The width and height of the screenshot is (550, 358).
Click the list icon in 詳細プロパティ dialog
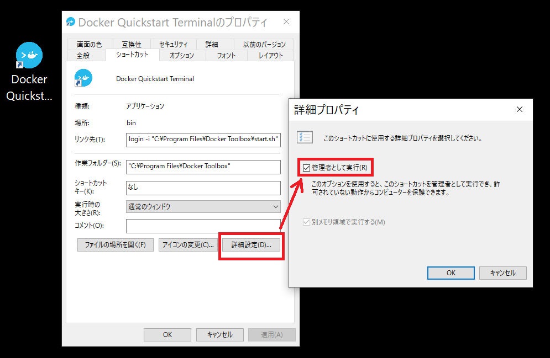(x=305, y=138)
